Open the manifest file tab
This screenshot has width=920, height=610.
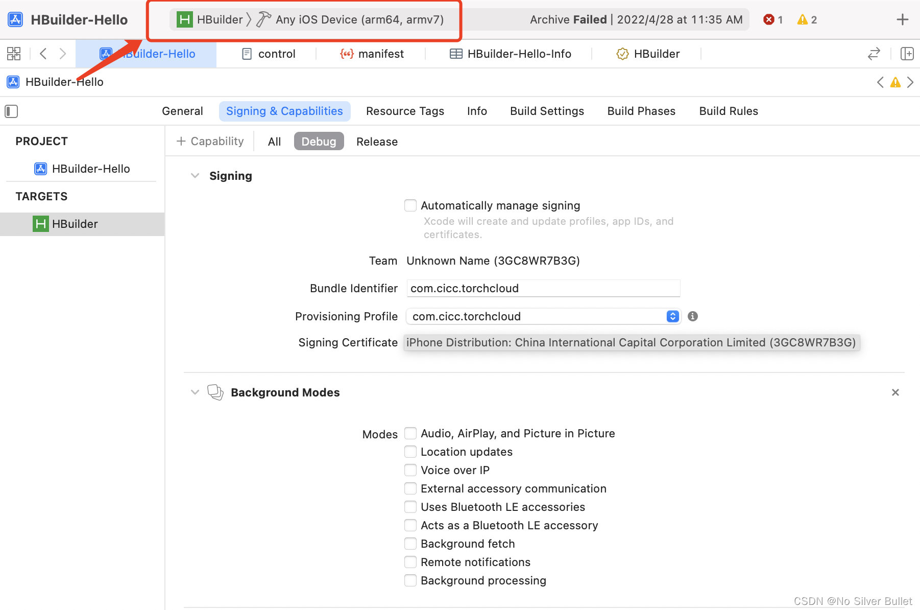[372, 54]
